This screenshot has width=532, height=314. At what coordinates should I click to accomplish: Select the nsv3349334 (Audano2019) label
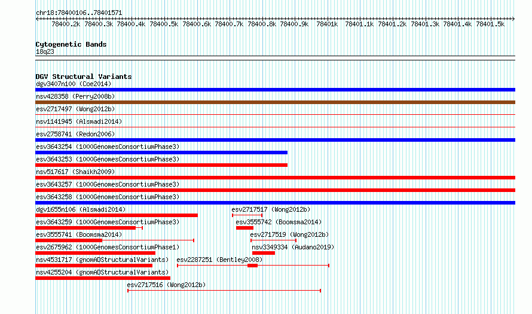click(x=293, y=247)
